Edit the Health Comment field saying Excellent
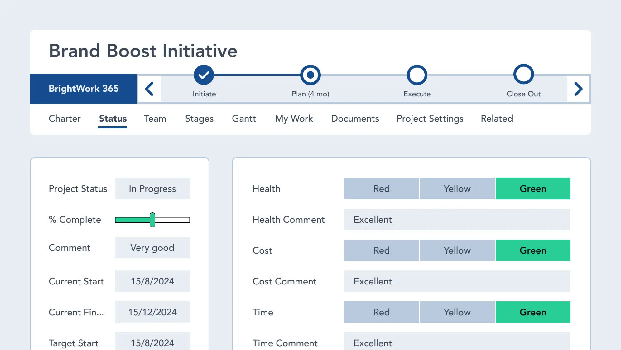The width and height of the screenshot is (621, 350). [457, 220]
